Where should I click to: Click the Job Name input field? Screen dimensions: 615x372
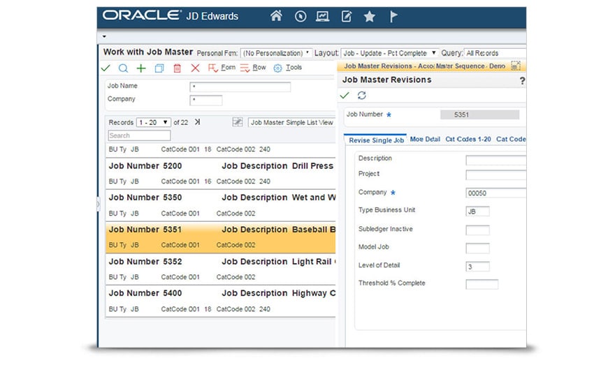240,87
